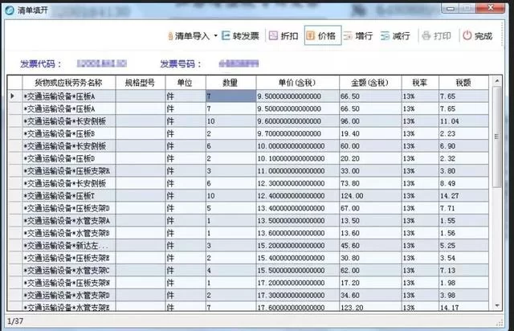Remove a row with 减行
The width and height of the screenshot is (514, 331).
point(397,36)
